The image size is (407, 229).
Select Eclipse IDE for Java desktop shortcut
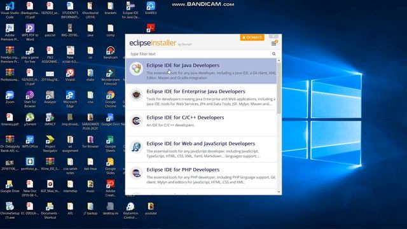[131, 10]
